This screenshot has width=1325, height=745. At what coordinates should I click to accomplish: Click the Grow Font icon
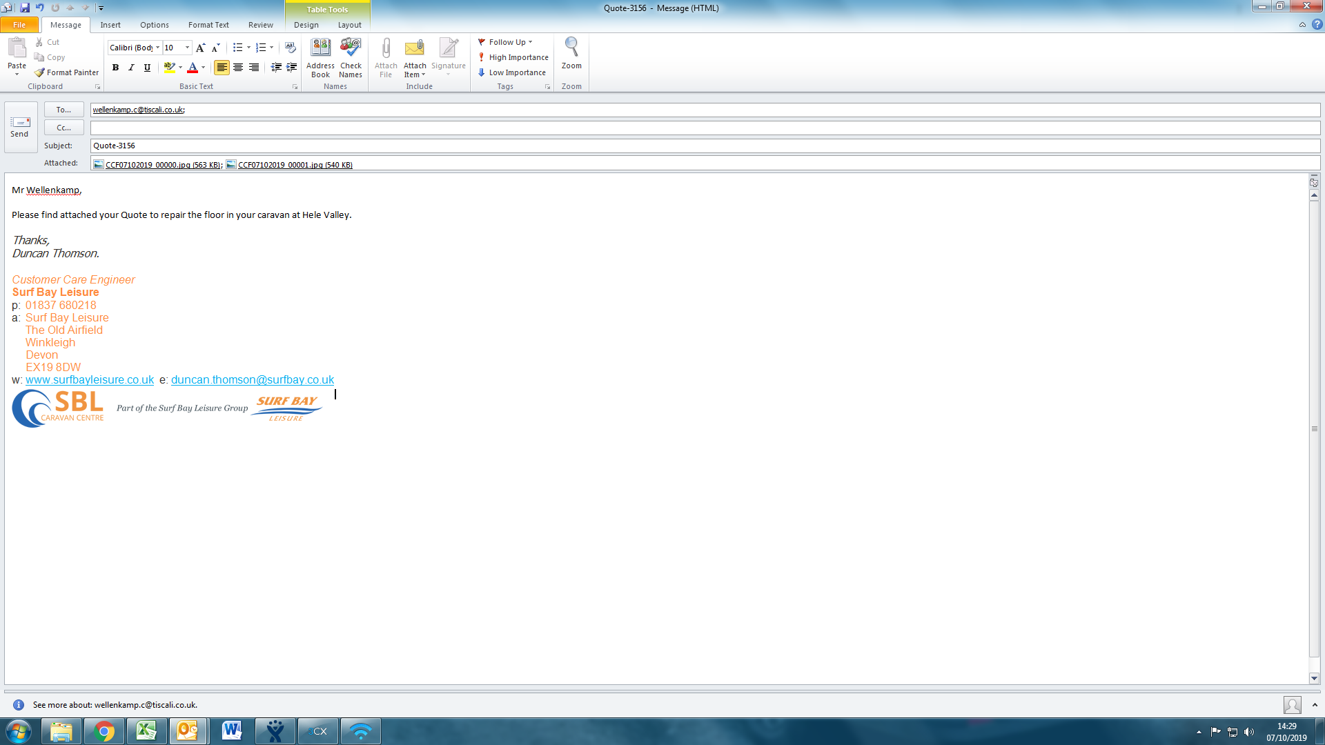pyautogui.click(x=200, y=48)
